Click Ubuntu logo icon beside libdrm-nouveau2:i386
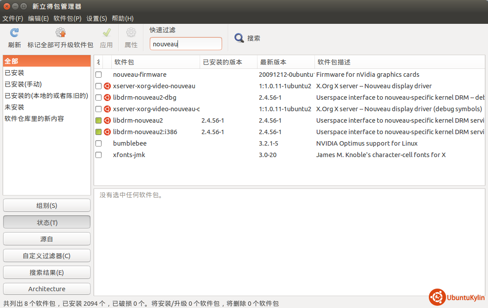Viewport: 488px width, 308px height. click(107, 132)
